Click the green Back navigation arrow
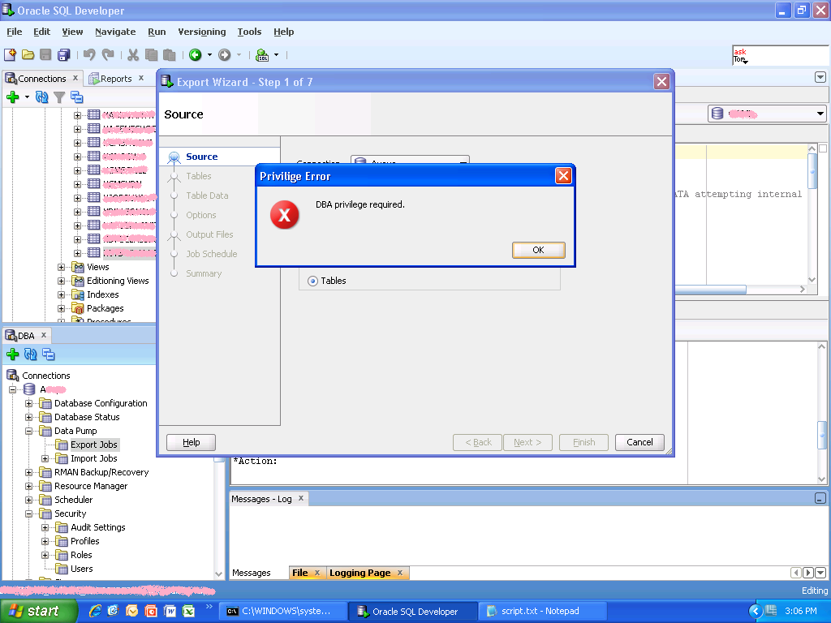This screenshot has height=623, width=831. point(196,55)
